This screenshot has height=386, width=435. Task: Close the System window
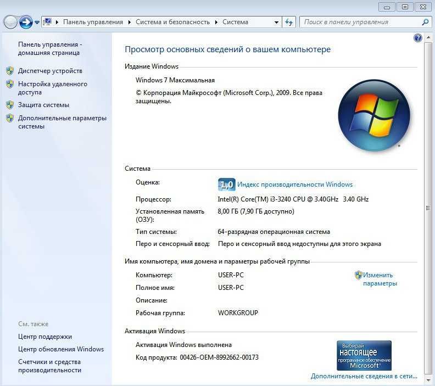[x=423, y=7]
